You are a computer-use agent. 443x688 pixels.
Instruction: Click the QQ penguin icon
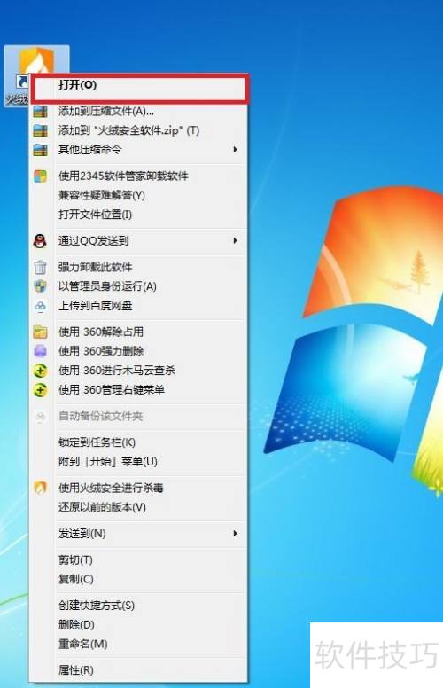coord(41,241)
